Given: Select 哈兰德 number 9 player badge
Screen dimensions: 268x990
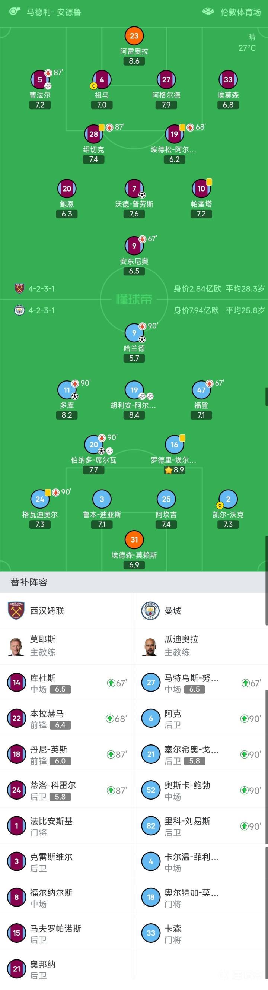Looking at the screenshot, I should click(134, 333).
